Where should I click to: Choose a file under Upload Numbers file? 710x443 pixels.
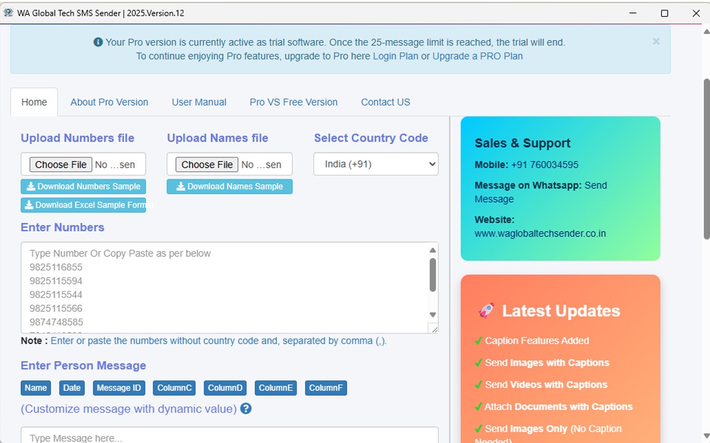click(x=61, y=164)
